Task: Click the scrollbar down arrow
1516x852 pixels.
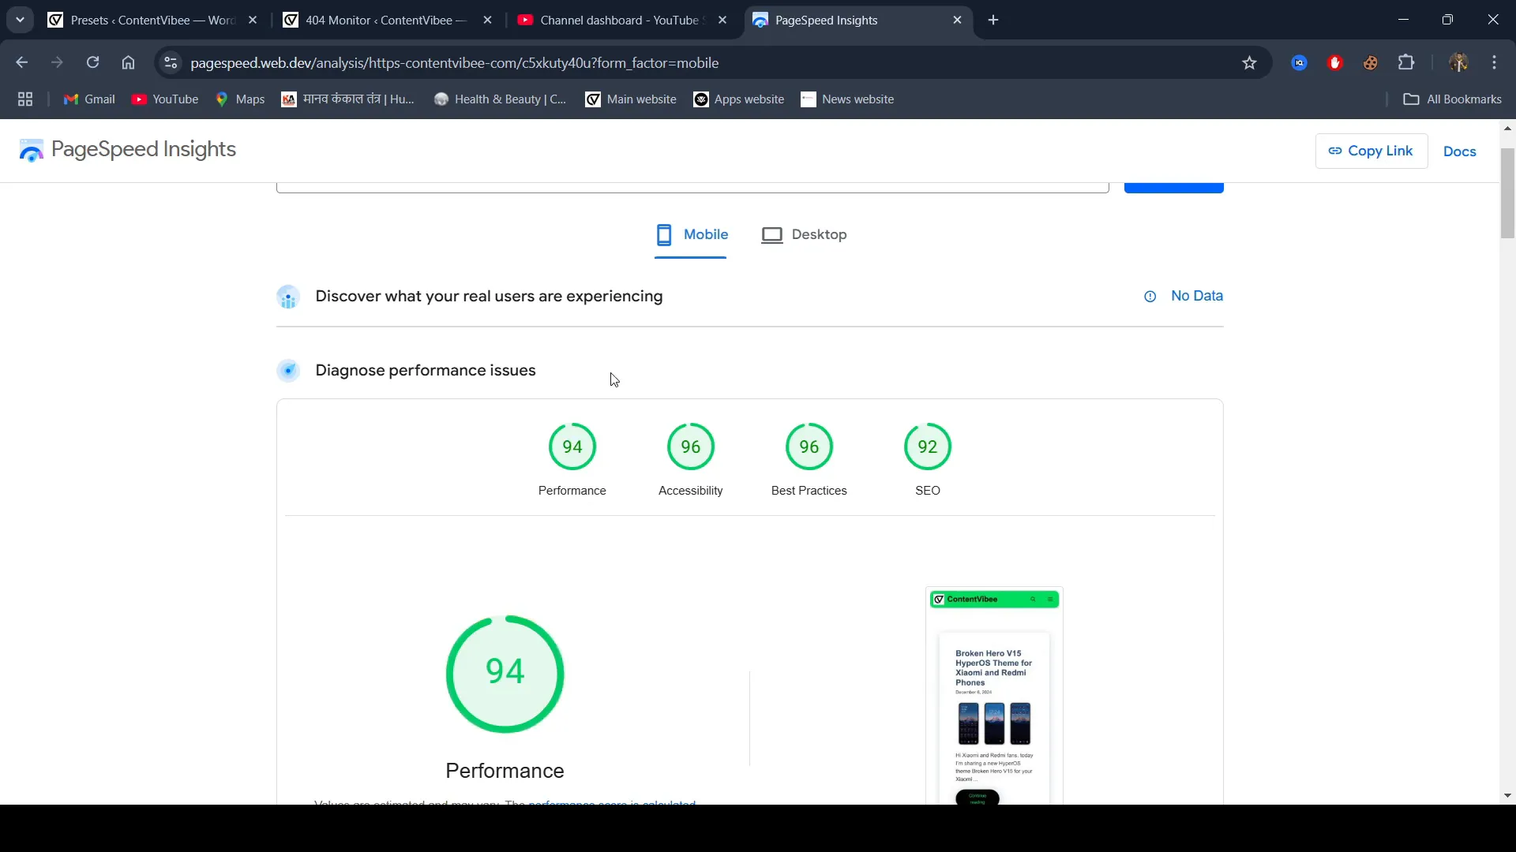Action: pos(1507,795)
